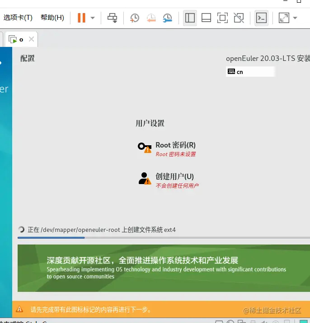Click the progress spinner icon
The height and width of the screenshot is (323, 310).
21,230
